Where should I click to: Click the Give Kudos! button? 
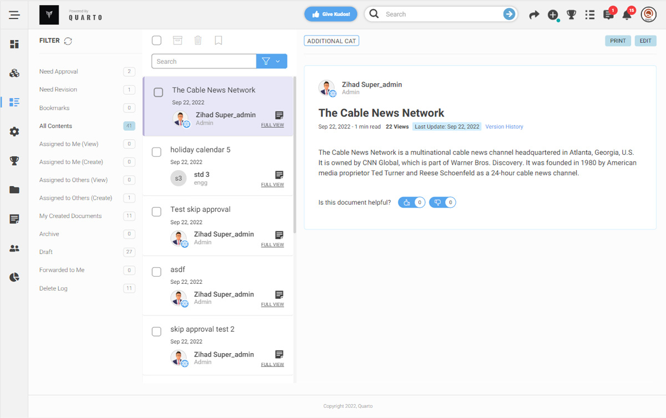(331, 14)
